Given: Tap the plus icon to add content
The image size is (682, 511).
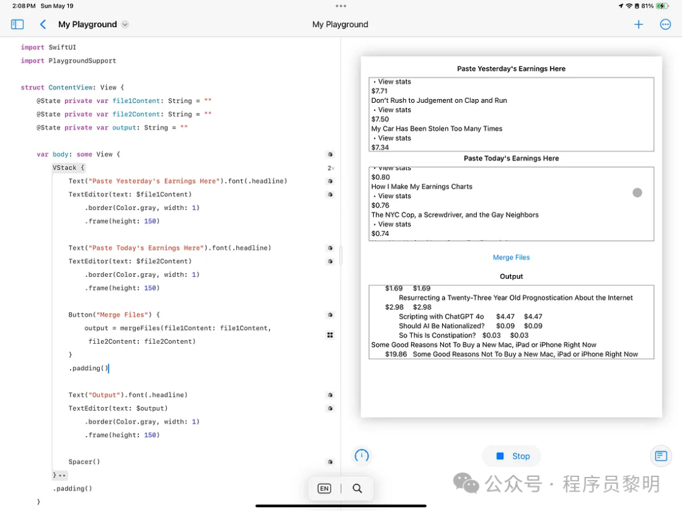Looking at the screenshot, I should click(x=638, y=25).
